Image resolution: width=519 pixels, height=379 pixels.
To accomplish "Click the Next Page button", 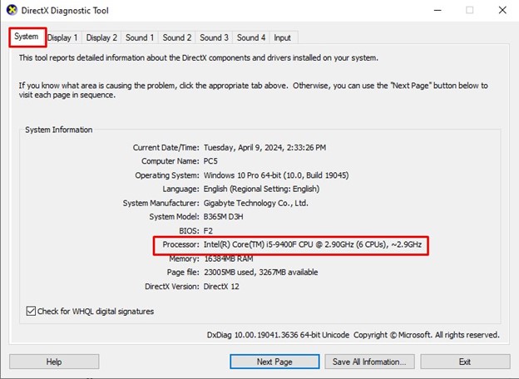I will (x=275, y=362).
